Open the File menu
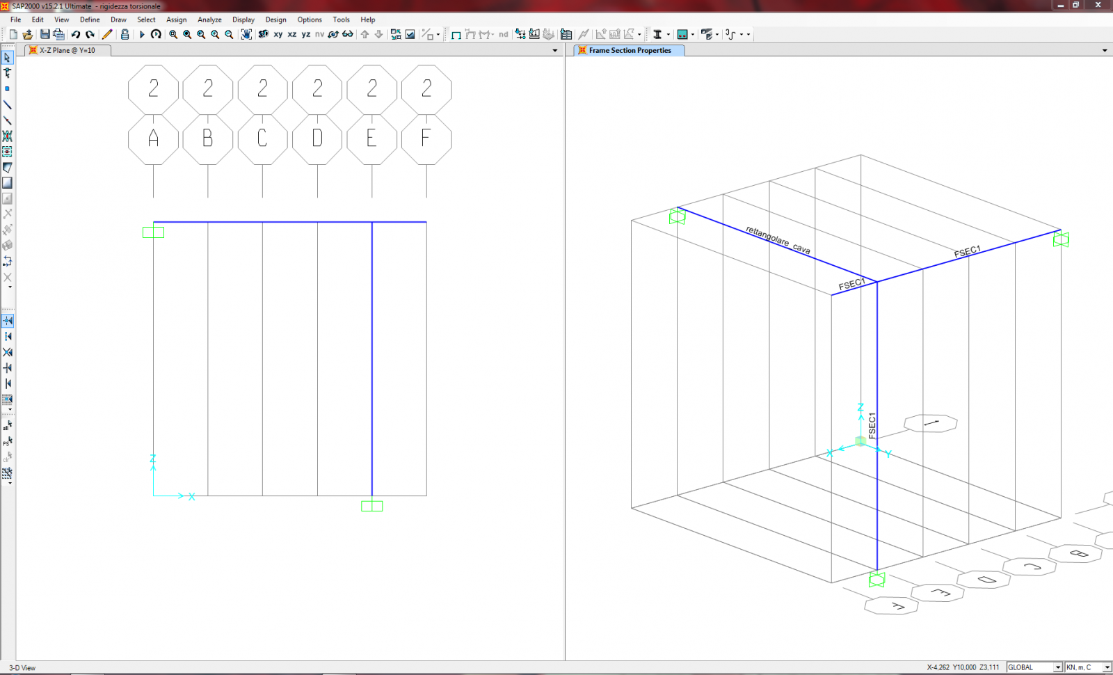Viewport: 1113px width, 675px height. click(15, 19)
